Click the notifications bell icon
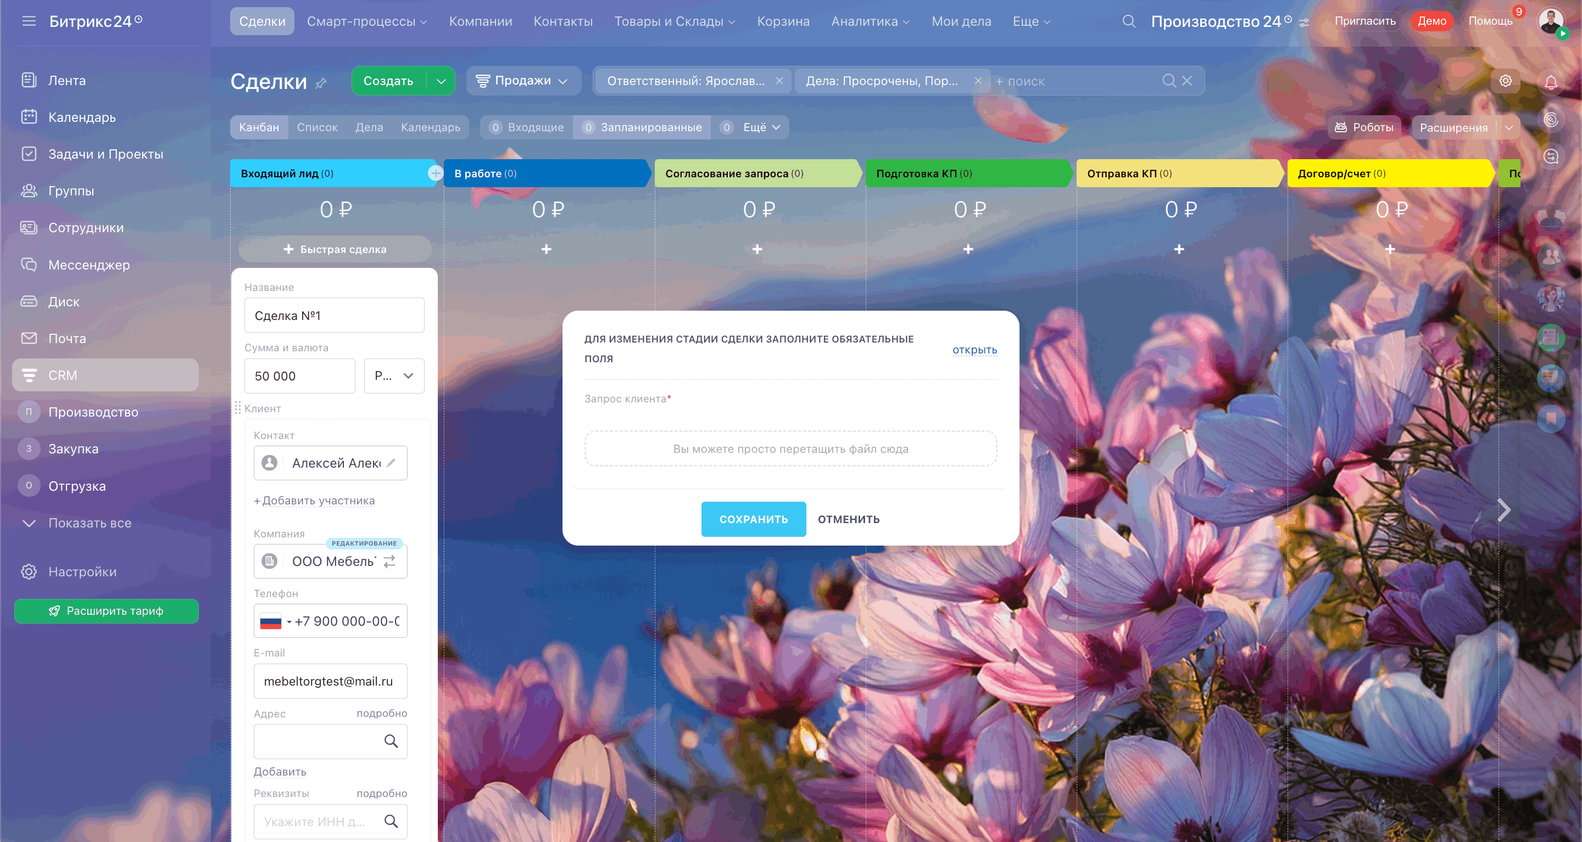 point(1551,82)
